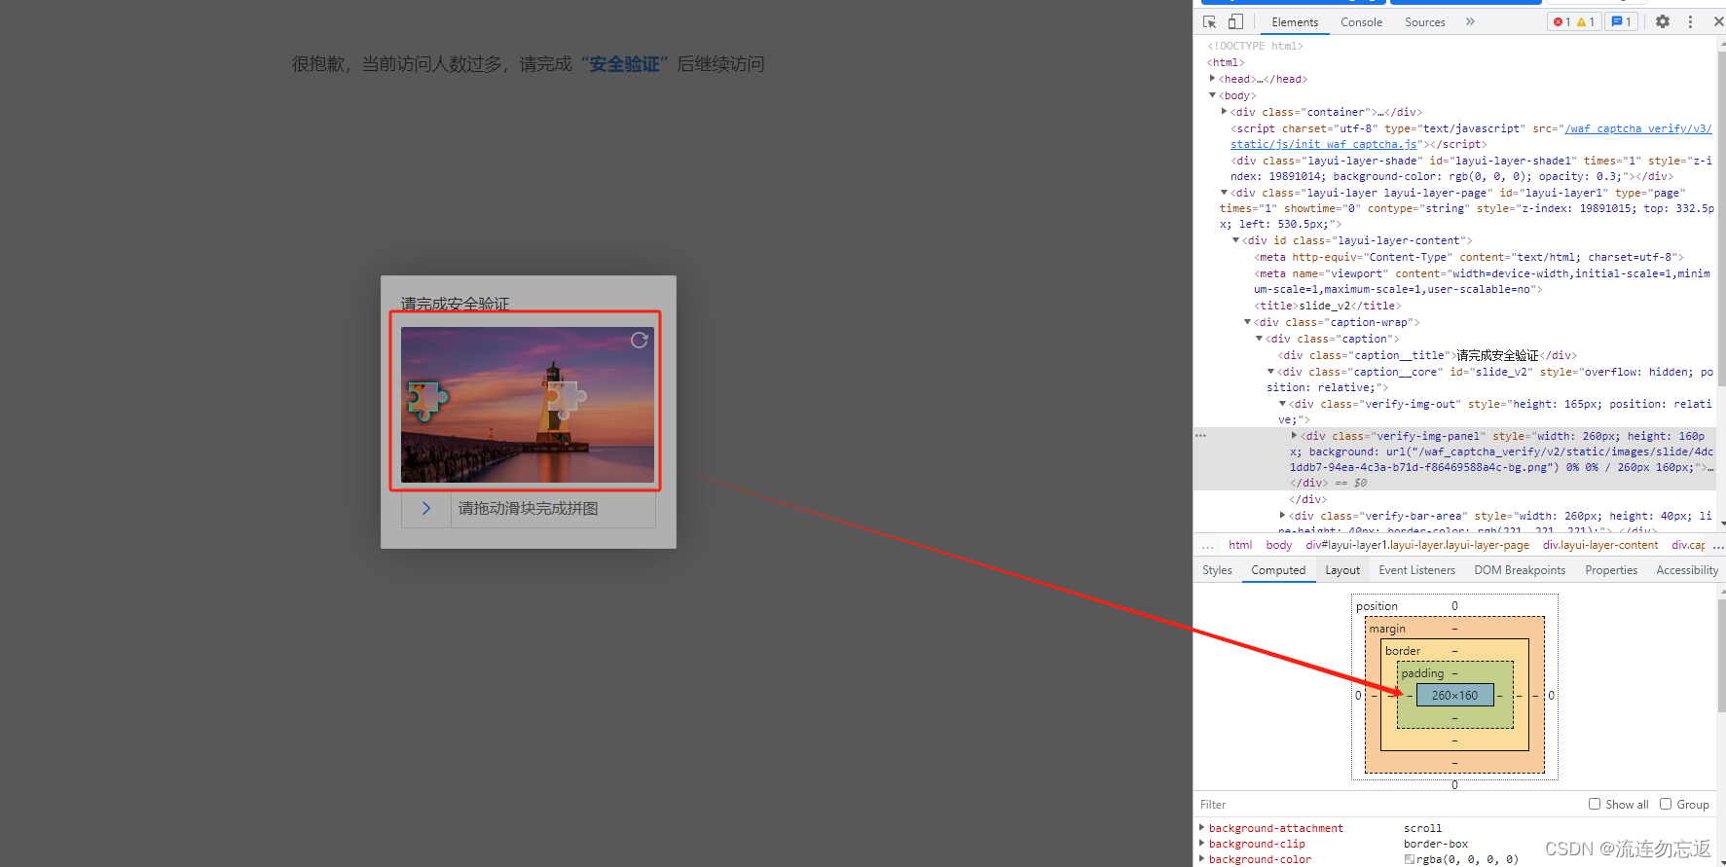Image resolution: width=1726 pixels, height=867 pixels.
Task: Click the slider arrow handle under the captcha
Action: [x=426, y=509]
